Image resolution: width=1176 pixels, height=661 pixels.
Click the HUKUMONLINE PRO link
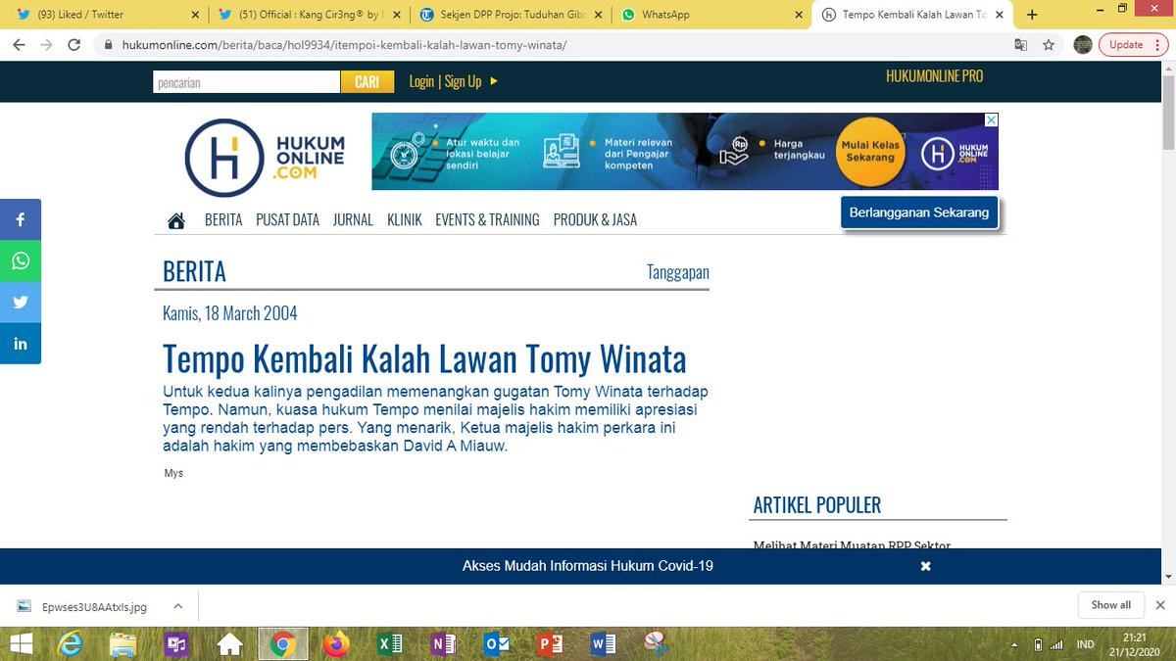click(x=934, y=76)
